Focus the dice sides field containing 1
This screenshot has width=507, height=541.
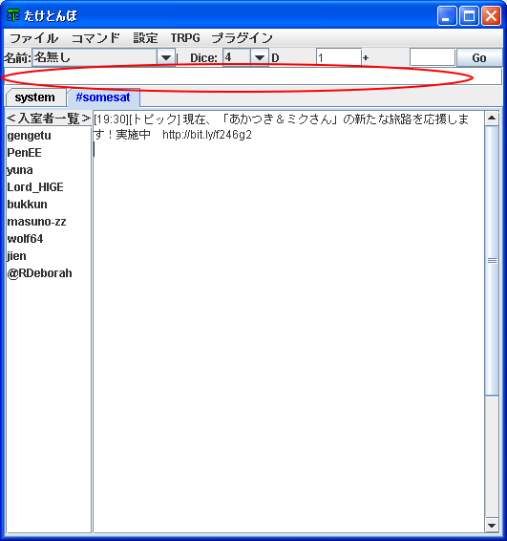pyautogui.click(x=339, y=57)
